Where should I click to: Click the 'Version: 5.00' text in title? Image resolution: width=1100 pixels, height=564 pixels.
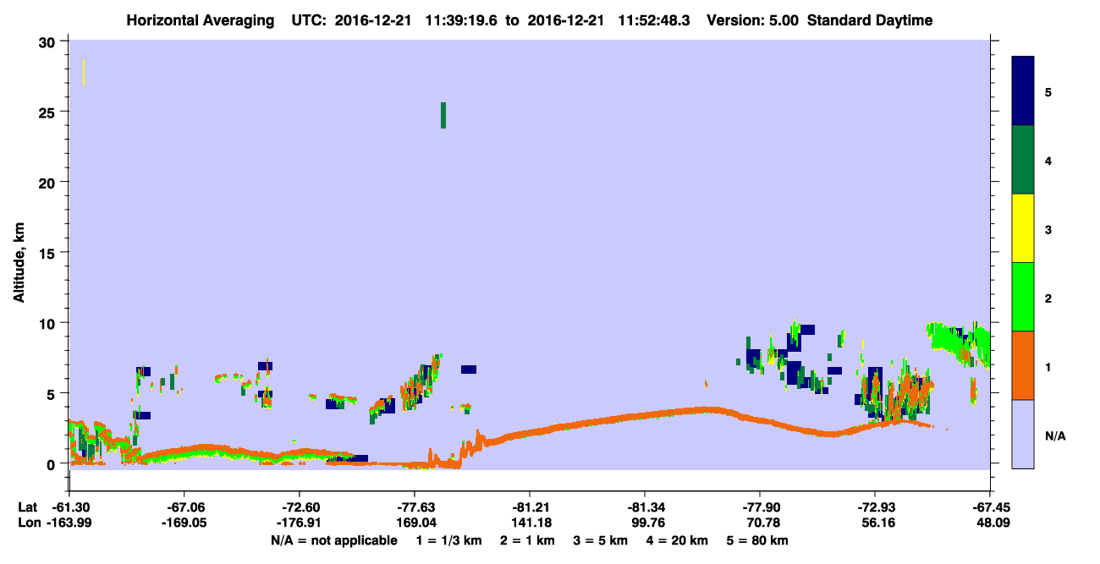[x=754, y=19]
